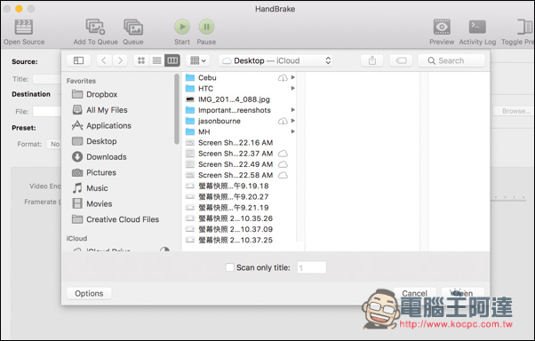Switch to list view
The height and width of the screenshot is (341, 535).
pyautogui.click(x=156, y=60)
